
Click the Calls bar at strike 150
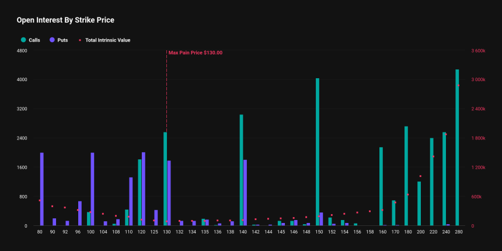318,152
